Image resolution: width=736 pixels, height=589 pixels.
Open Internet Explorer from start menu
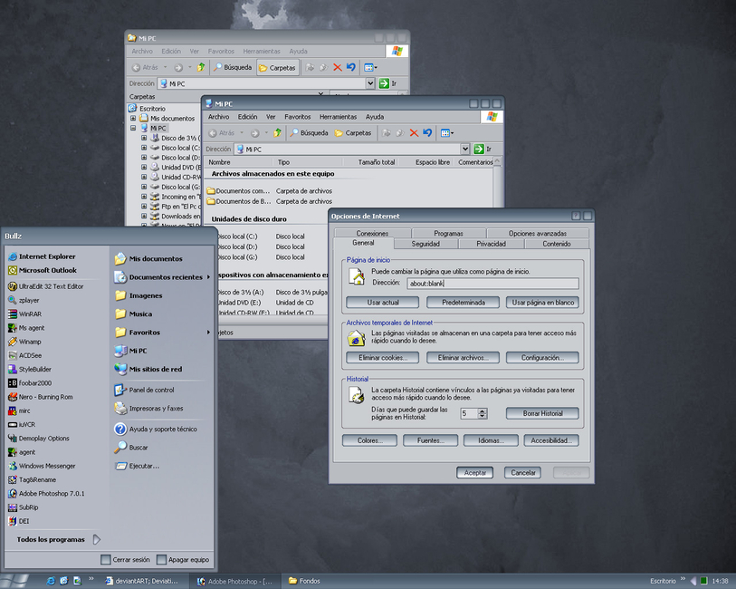(x=43, y=256)
